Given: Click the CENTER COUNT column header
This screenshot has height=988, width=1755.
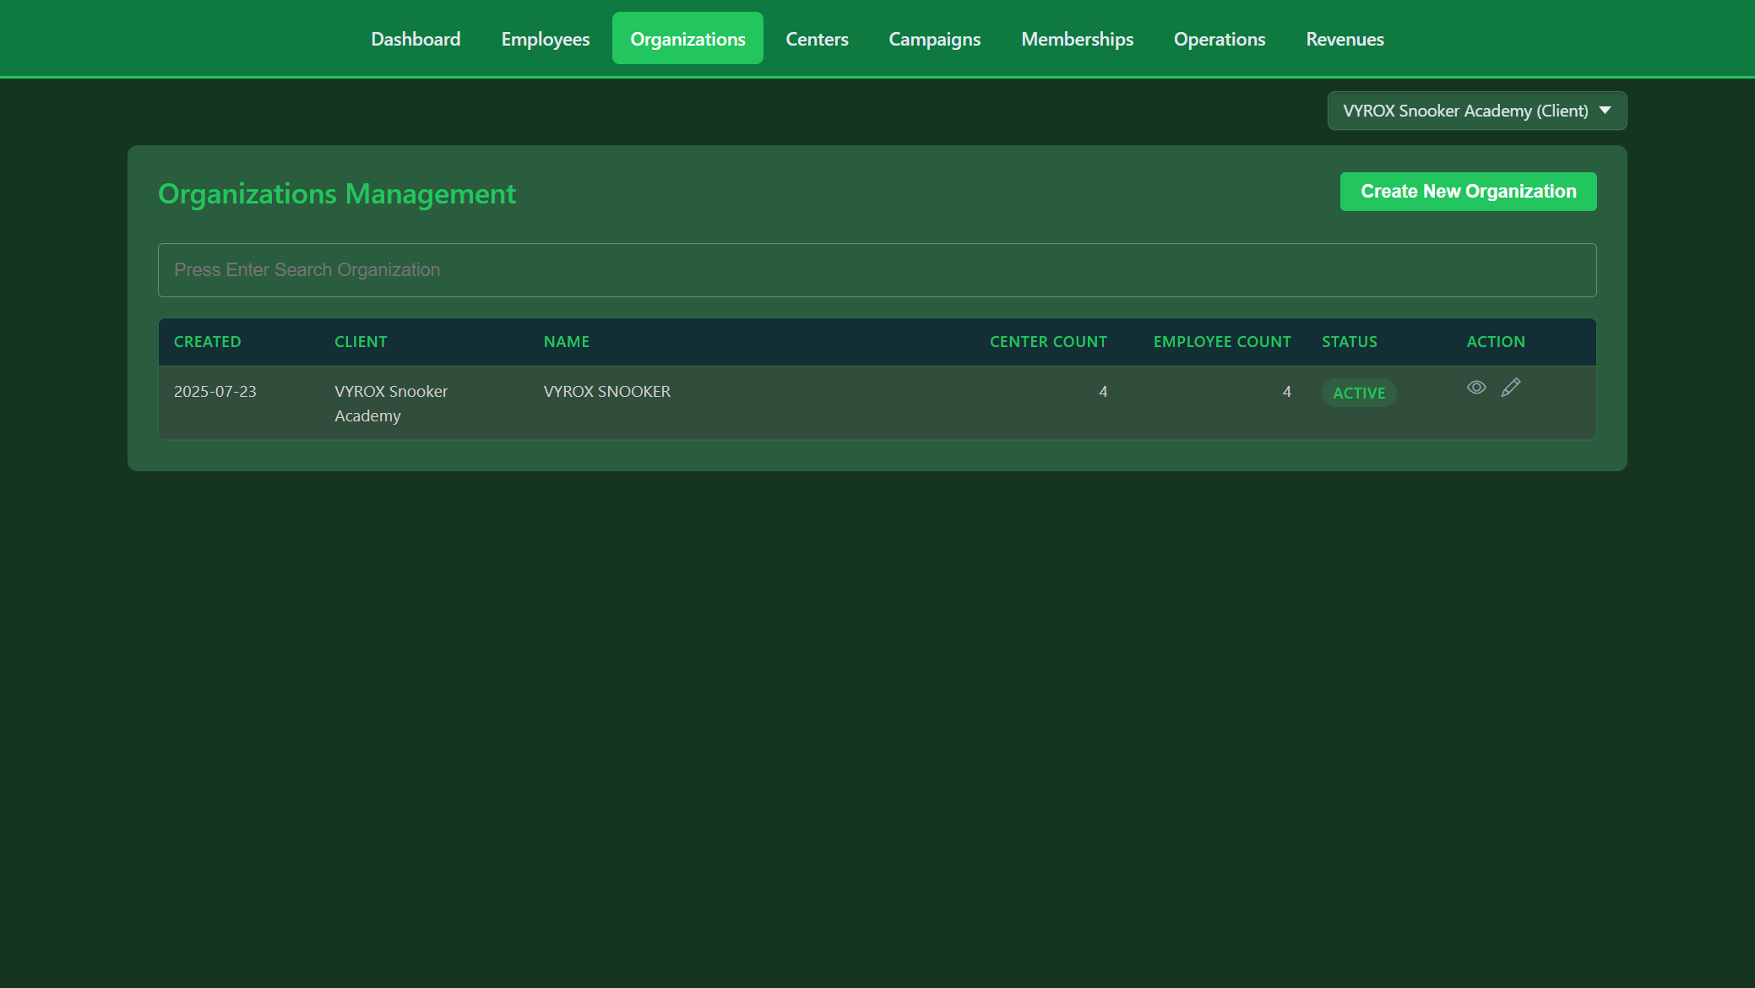Looking at the screenshot, I should 1048,342.
